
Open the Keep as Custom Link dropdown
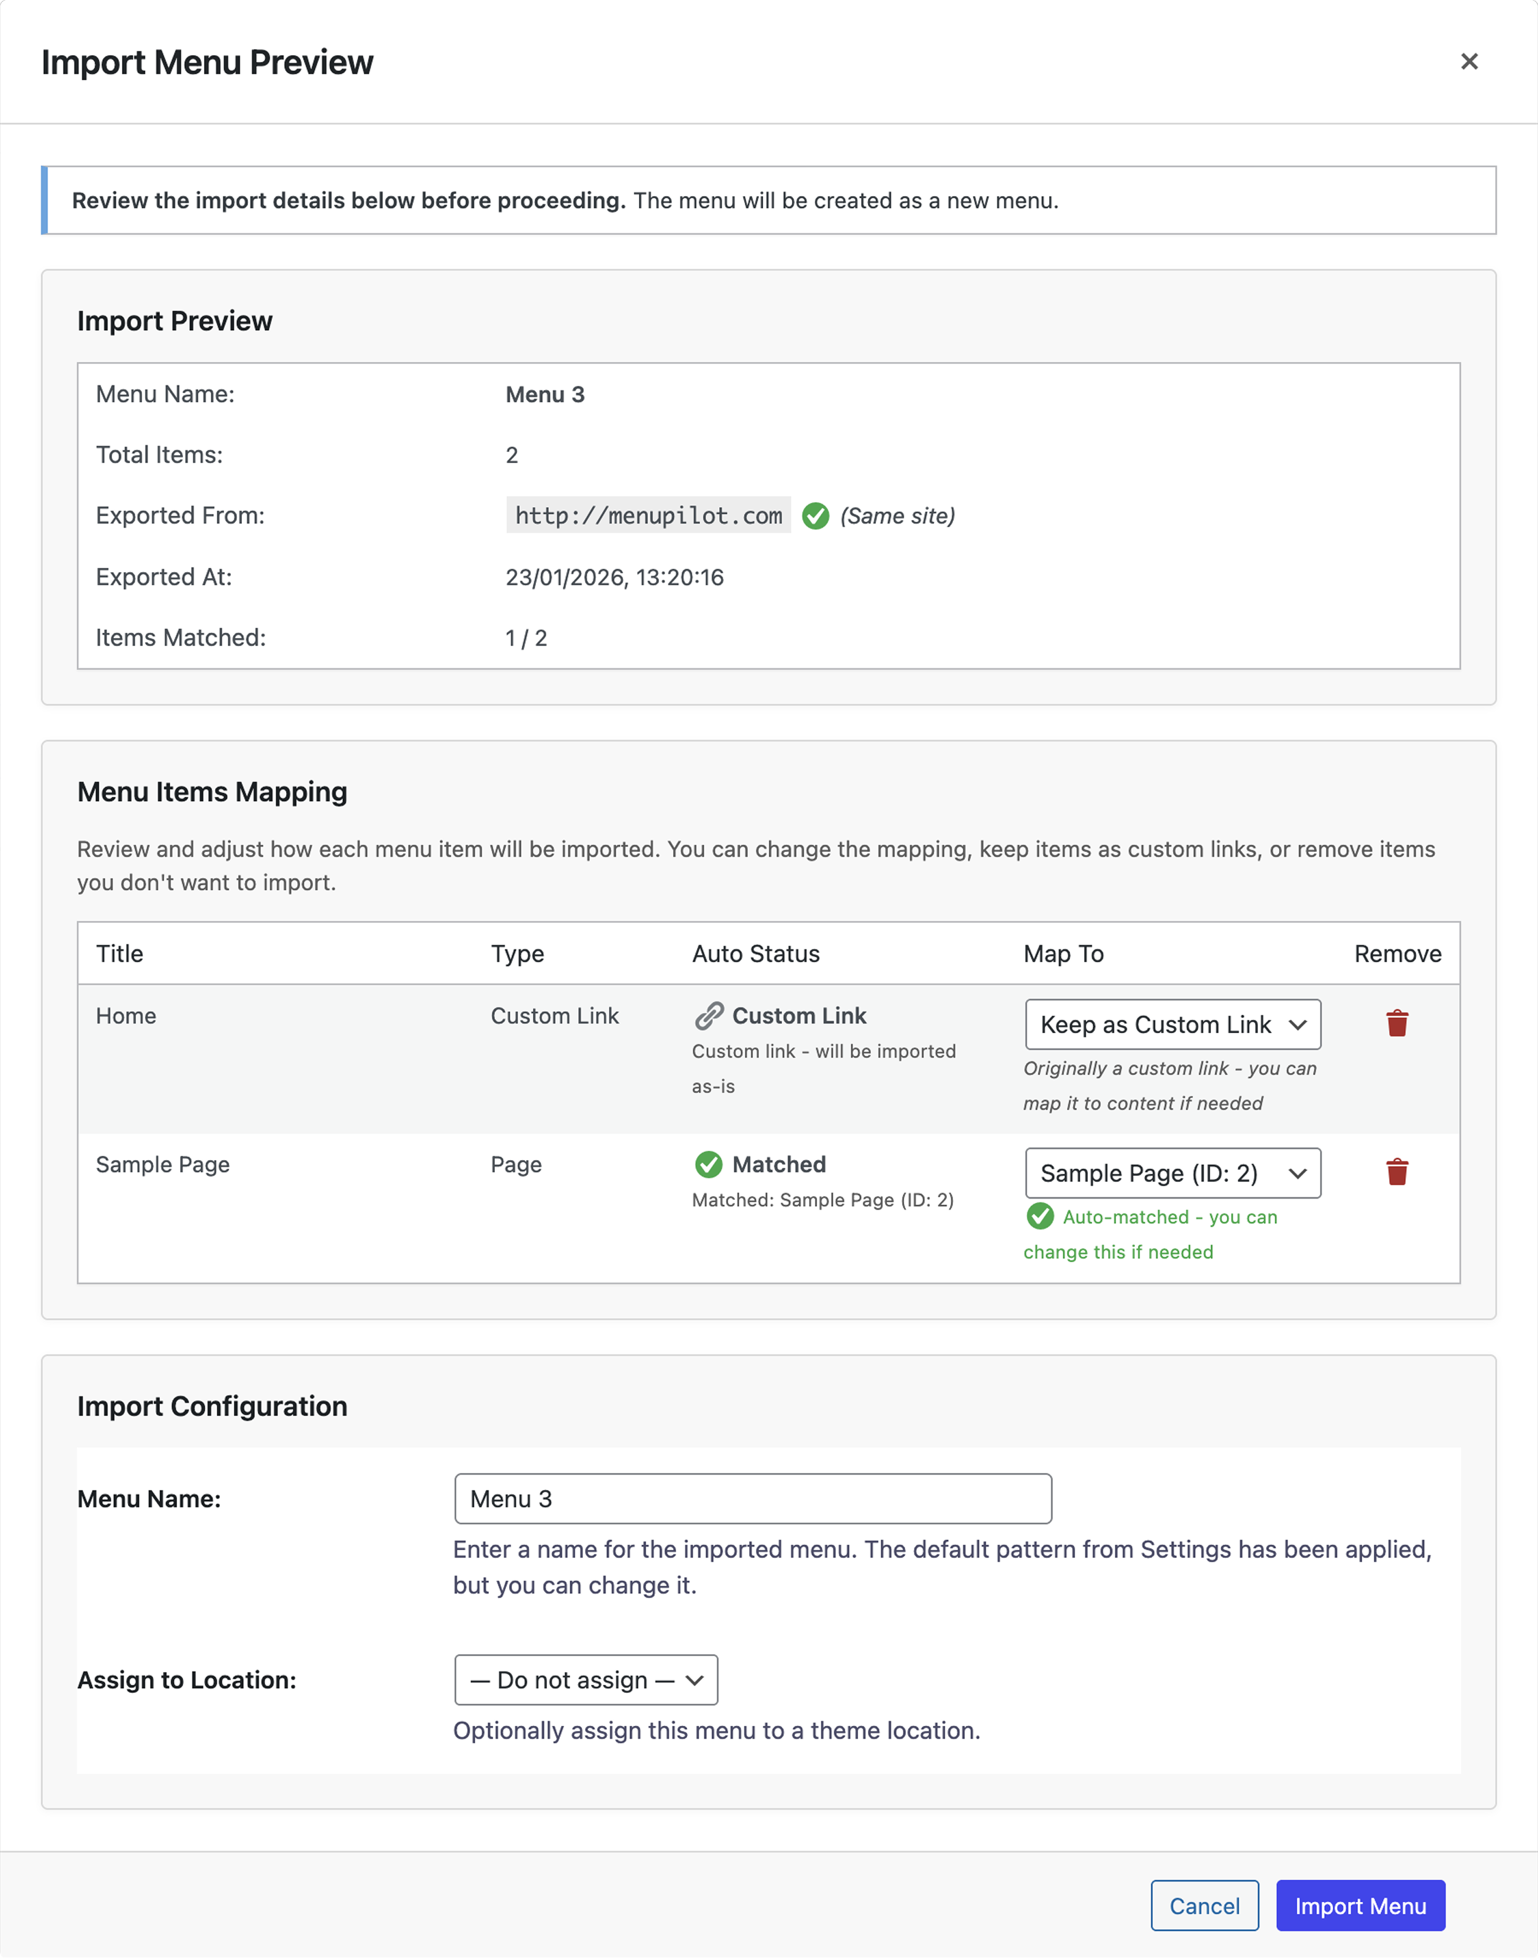pos(1172,1025)
